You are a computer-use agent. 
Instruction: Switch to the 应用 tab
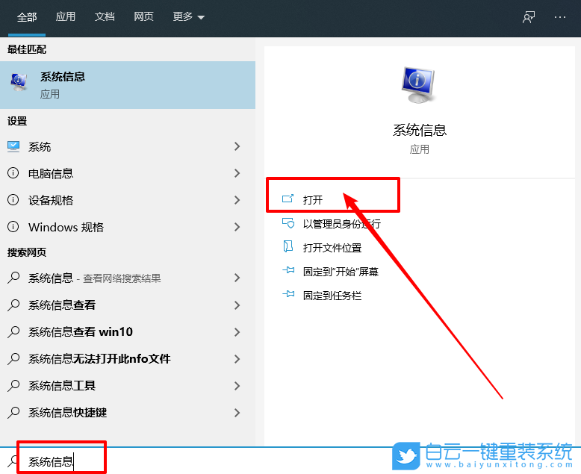(66, 17)
